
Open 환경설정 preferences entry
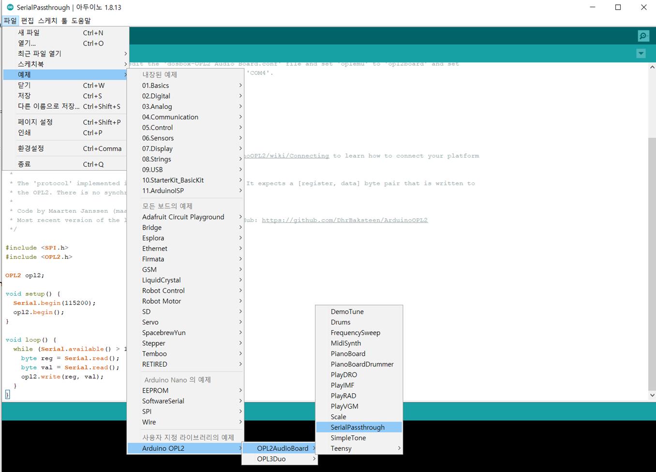tap(66, 148)
